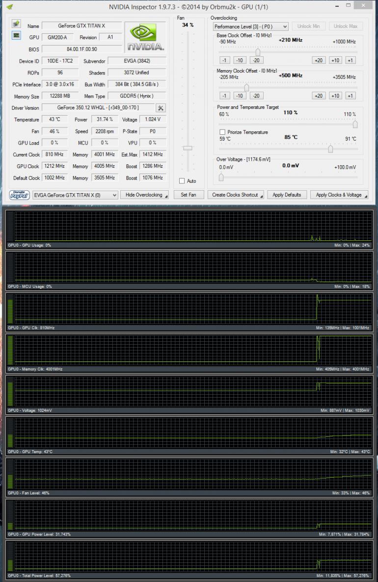This screenshot has width=378, height=582.
Task: Click the Apply Defaults button
Action: tap(287, 195)
